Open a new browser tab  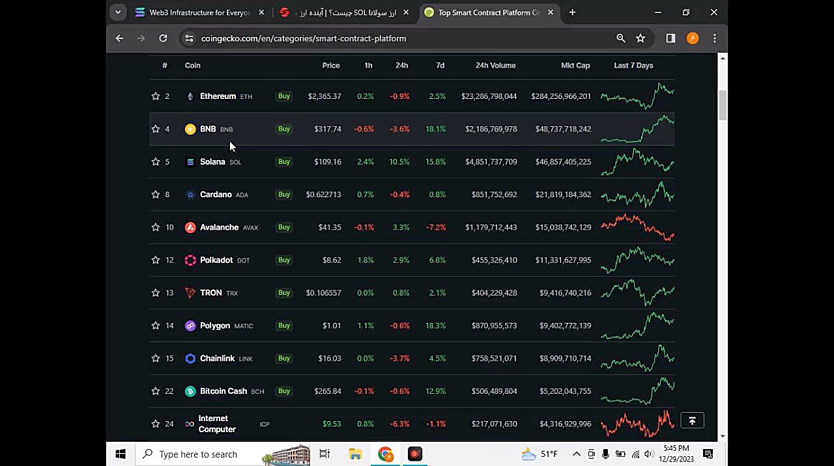[x=572, y=12]
